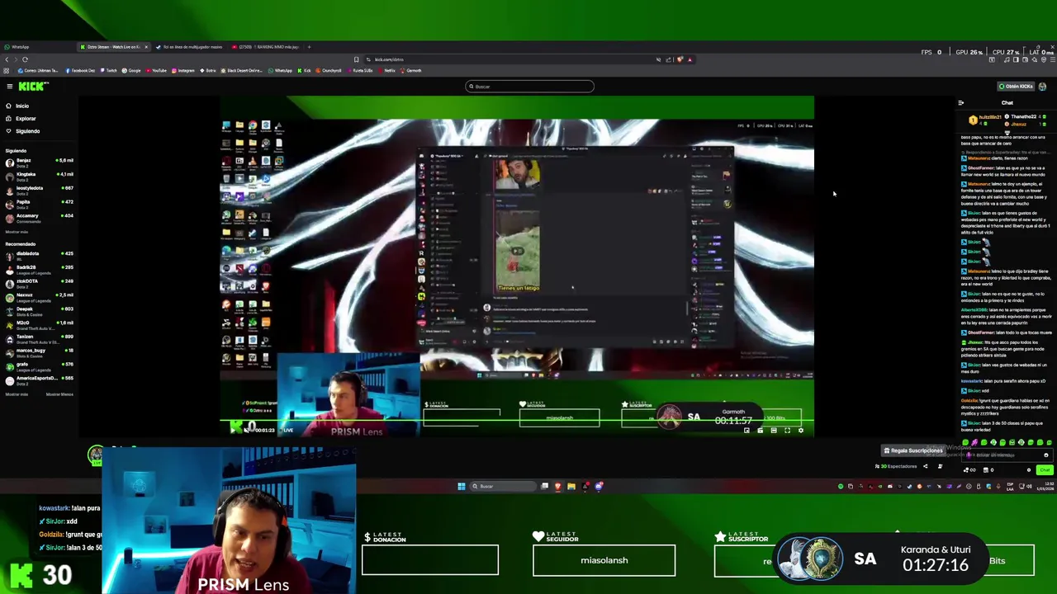Open the Kick bookmark in bookmarks bar

[x=303, y=71]
